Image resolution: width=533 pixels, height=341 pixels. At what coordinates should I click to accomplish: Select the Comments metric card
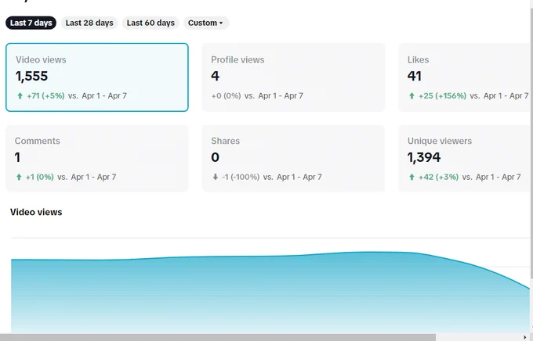coord(97,159)
